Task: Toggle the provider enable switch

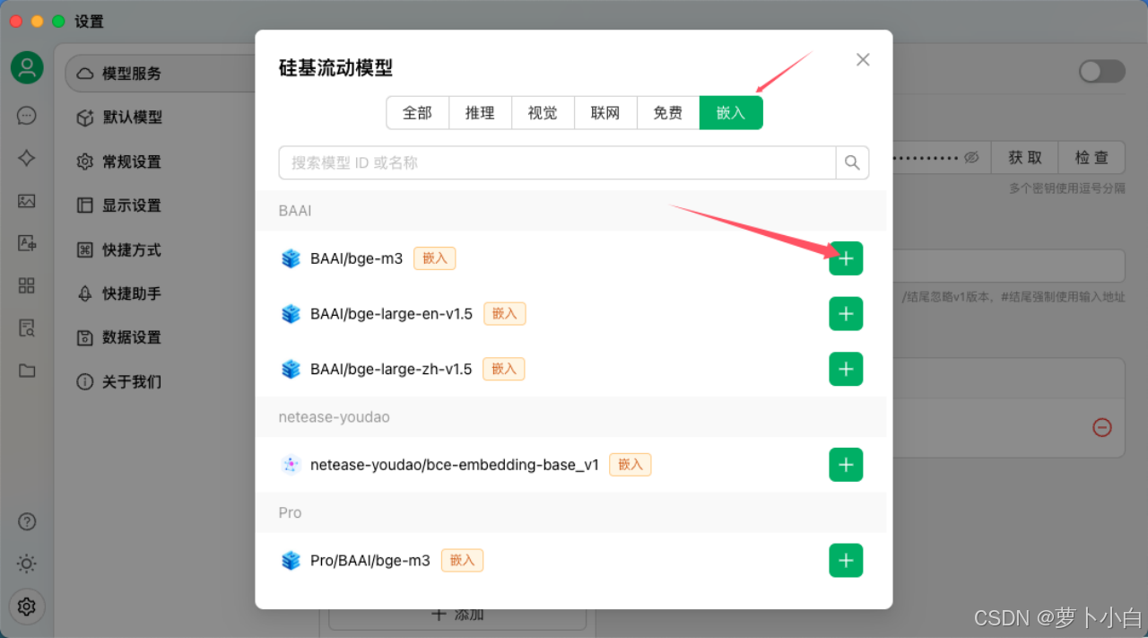Action: pyautogui.click(x=1101, y=71)
